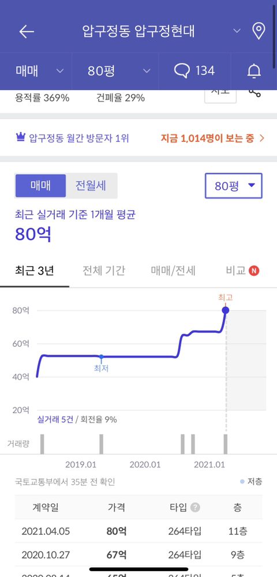Open the map location pin icon
Screen dimensions: 277x577
click(x=259, y=31)
